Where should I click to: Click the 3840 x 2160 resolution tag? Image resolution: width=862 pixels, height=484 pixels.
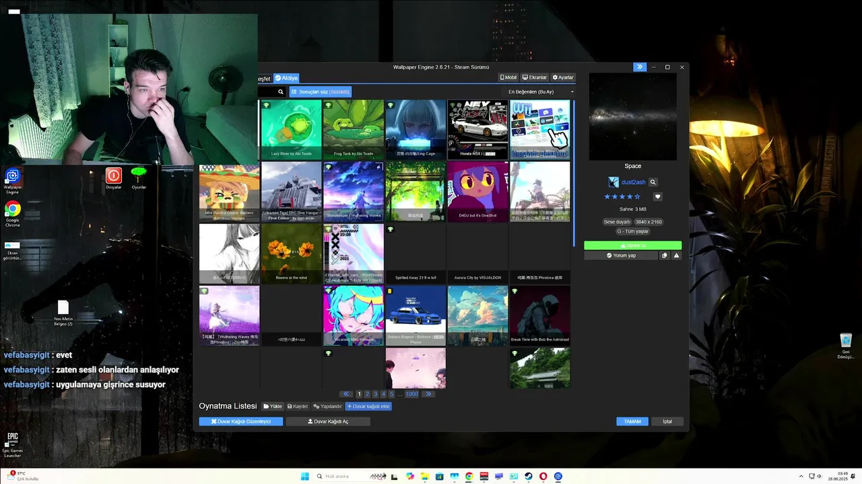(x=649, y=222)
